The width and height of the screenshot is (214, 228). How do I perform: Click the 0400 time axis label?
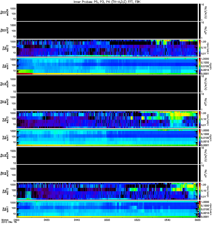tap(16, 220)
